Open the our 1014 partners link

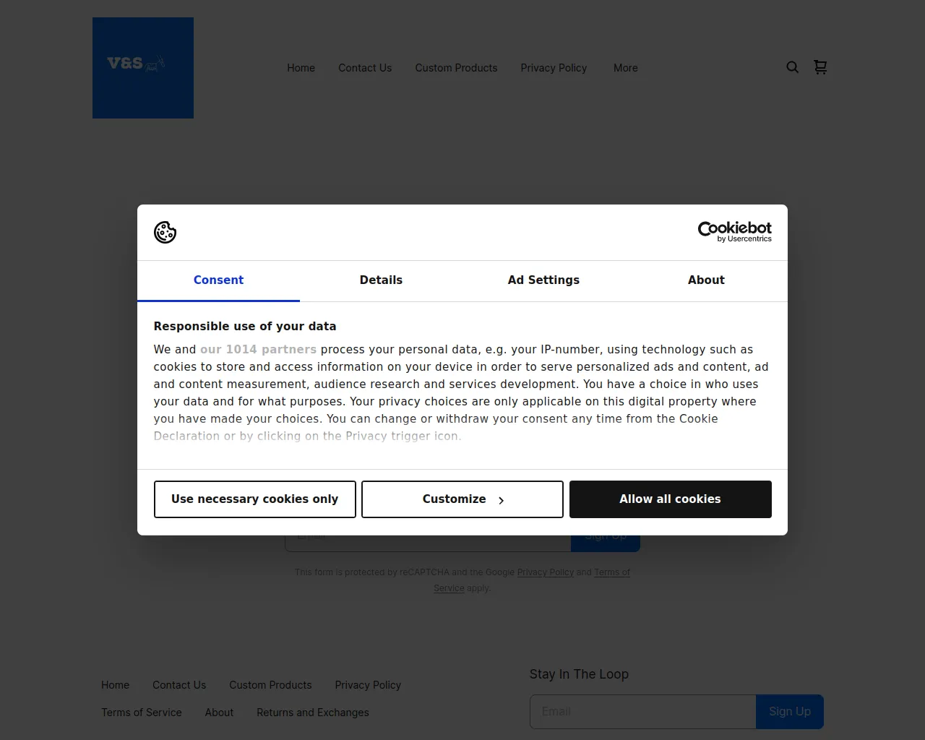(x=258, y=349)
